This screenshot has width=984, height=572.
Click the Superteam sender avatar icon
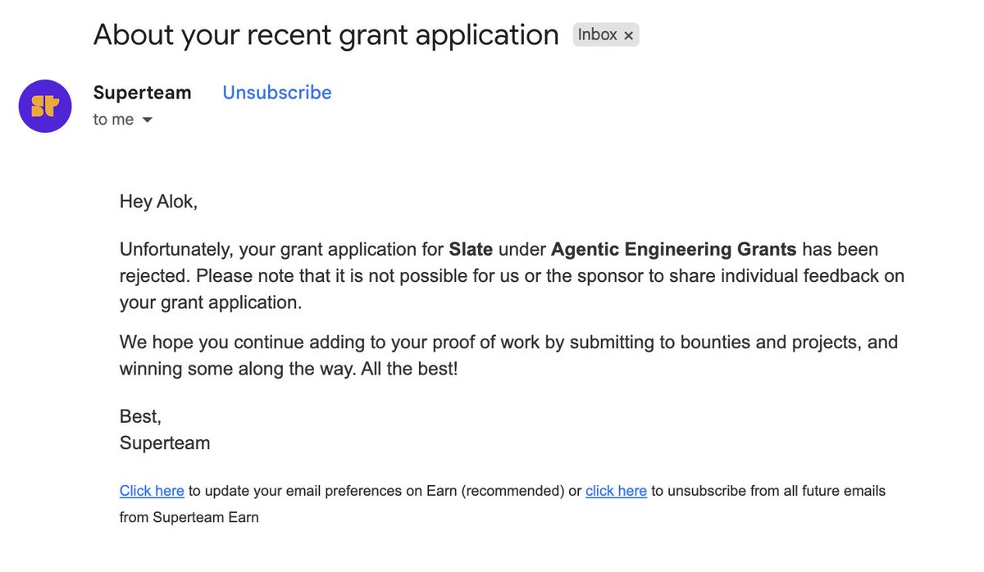pos(45,107)
